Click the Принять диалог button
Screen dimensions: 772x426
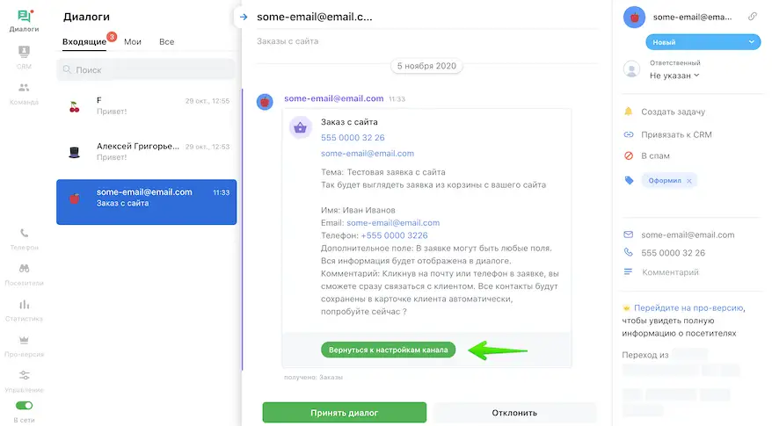click(344, 412)
